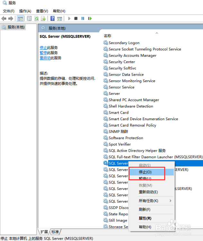The image size is (203, 241).
Task: Click the 重启动 link for this service
Action: (x=45, y=58)
